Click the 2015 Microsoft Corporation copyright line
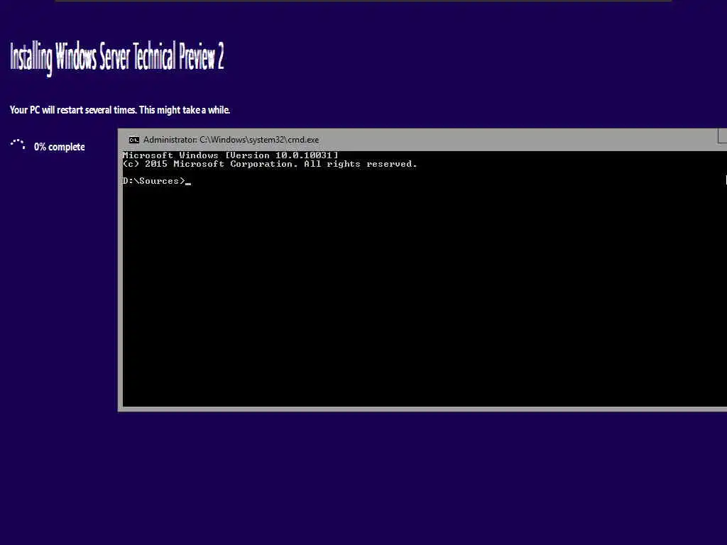Image resolution: width=727 pixels, height=545 pixels. [x=269, y=164]
